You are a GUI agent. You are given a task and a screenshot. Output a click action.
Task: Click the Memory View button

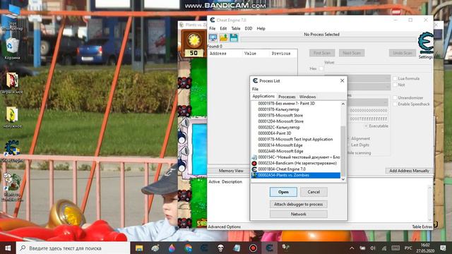231,171
